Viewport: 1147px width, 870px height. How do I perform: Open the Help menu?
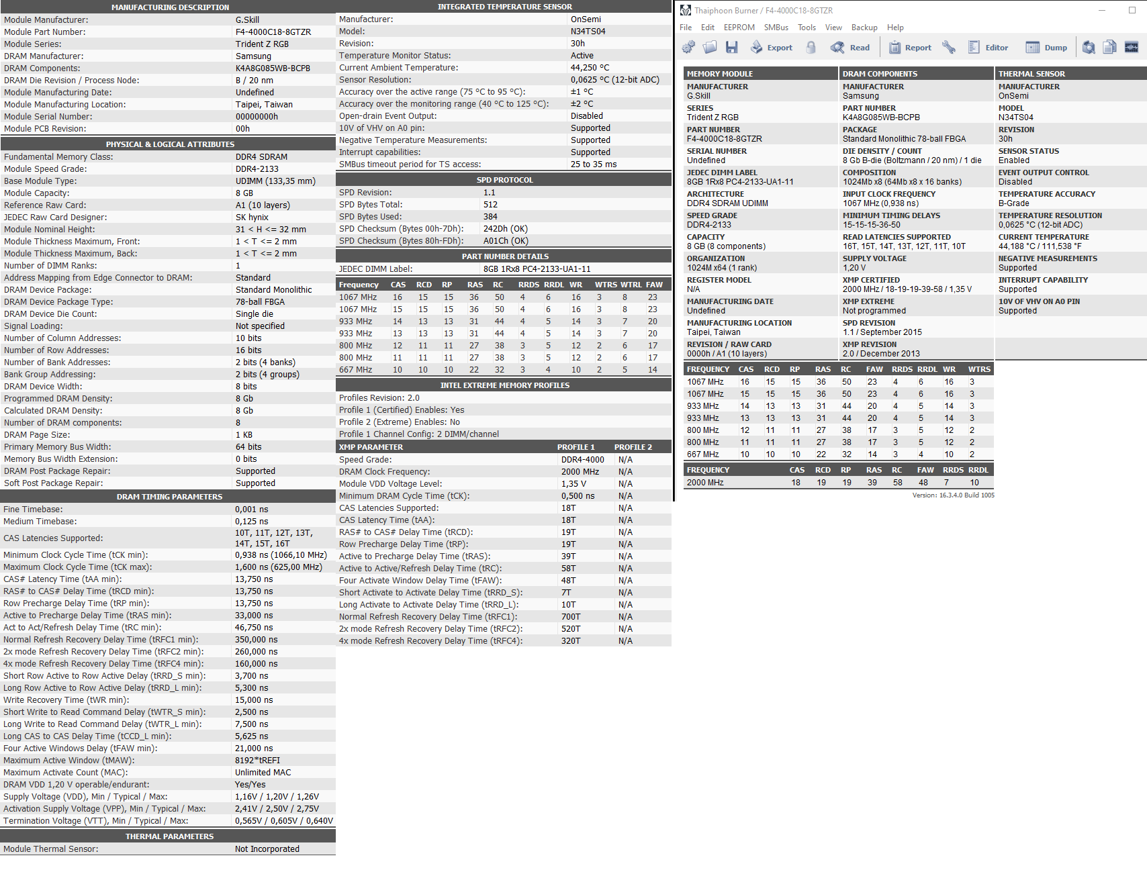[895, 28]
